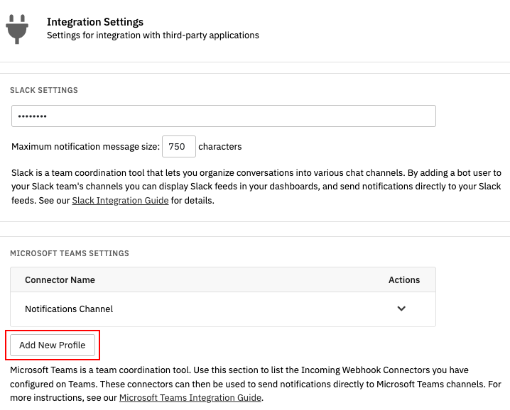Viewport: 510px width, 410px height.
Task: Click the Maximum notification message size label
Action: pos(85,147)
